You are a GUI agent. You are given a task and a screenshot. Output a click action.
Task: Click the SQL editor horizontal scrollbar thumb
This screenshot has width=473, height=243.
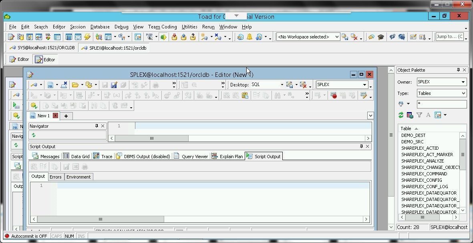click(x=152, y=139)
